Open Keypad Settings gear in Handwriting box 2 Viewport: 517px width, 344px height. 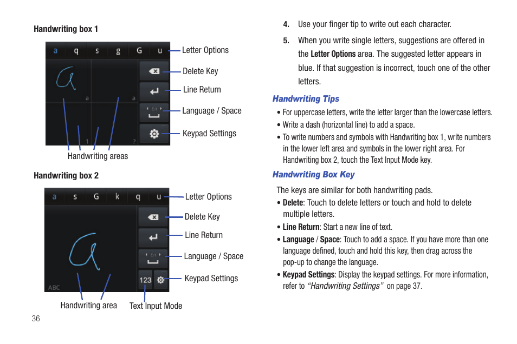pos(161,280)
